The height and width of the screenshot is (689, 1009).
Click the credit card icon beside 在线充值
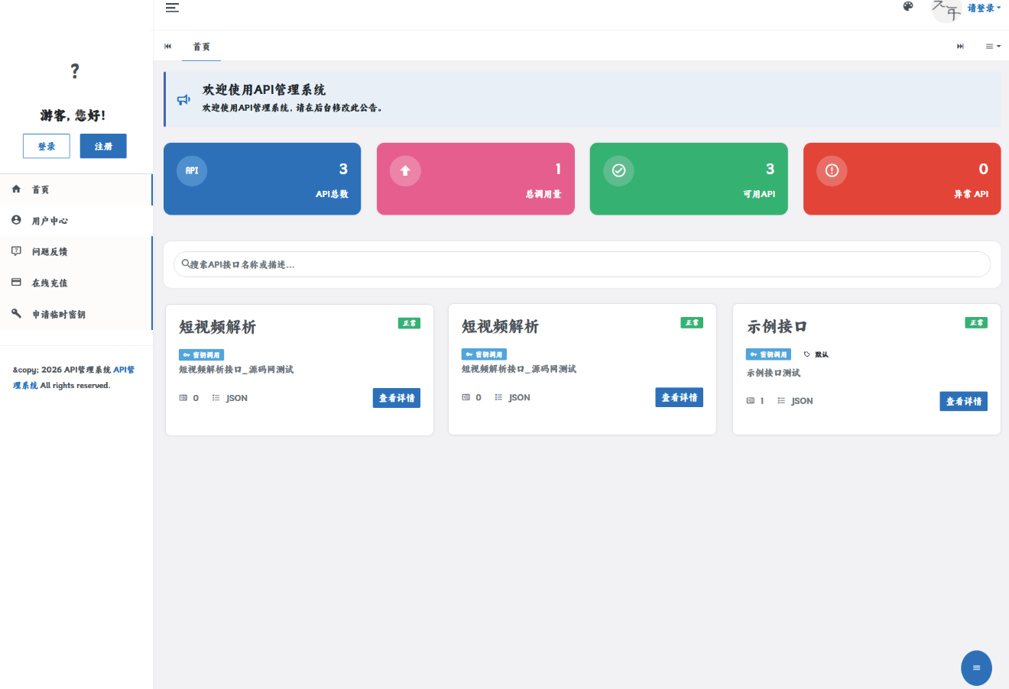tap(16, 282)
